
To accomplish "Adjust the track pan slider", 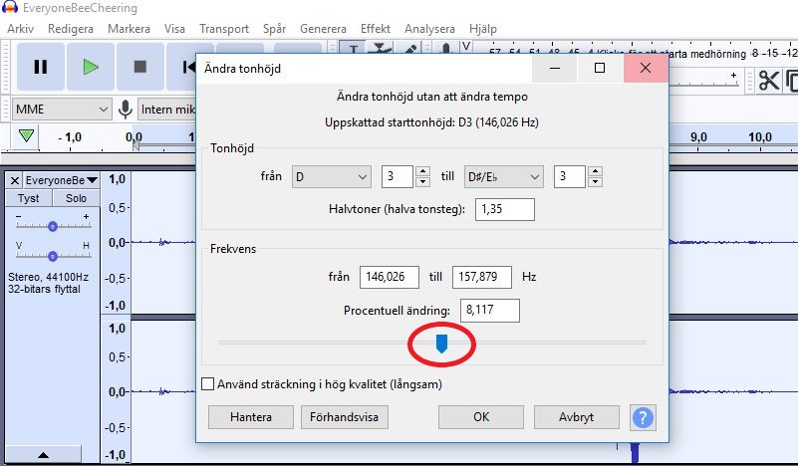I will coord(53,256).
